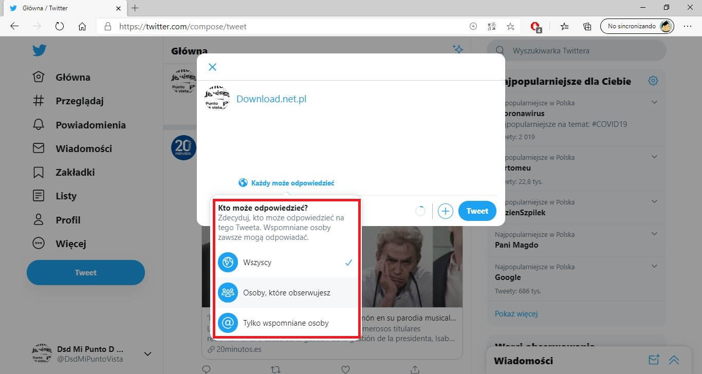
Task: Select Wszyscy reply option
Action: pyautogui.click(x=286, y=263)
